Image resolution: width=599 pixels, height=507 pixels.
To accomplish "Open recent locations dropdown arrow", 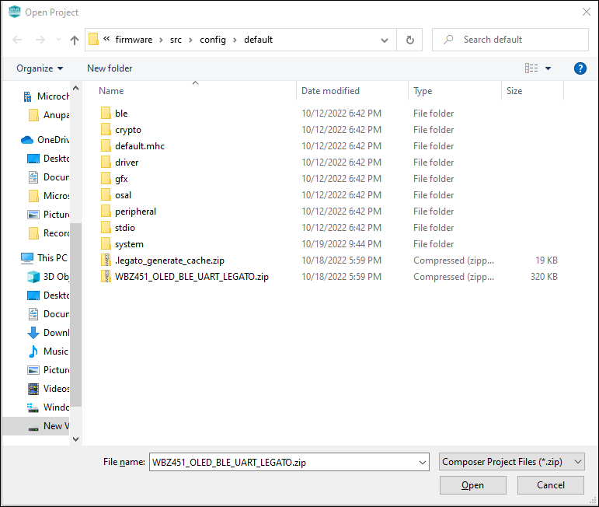I will click(x=58, y=40).
